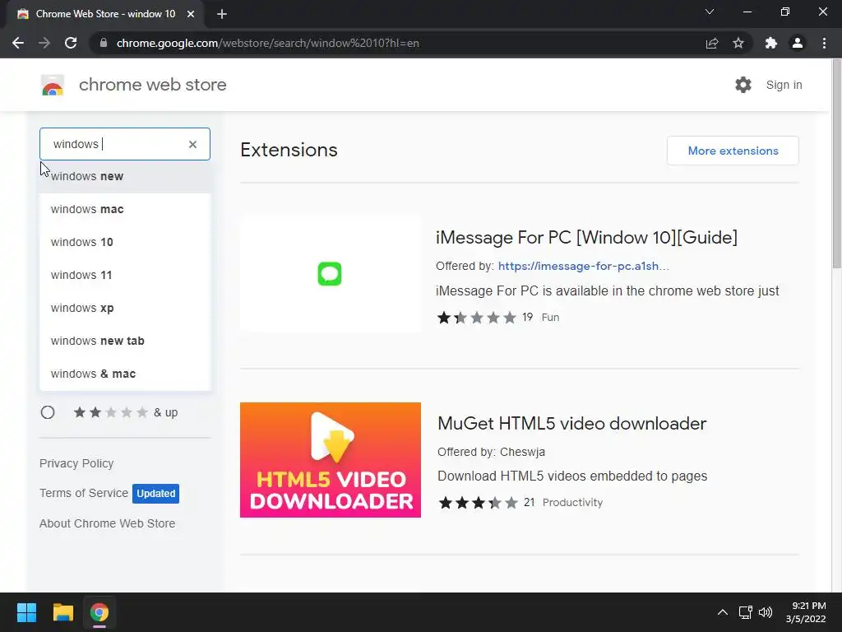The height and width of the screenshot is (632, 842).
Task: Go back to the previous page
Action: coord(18,43)
